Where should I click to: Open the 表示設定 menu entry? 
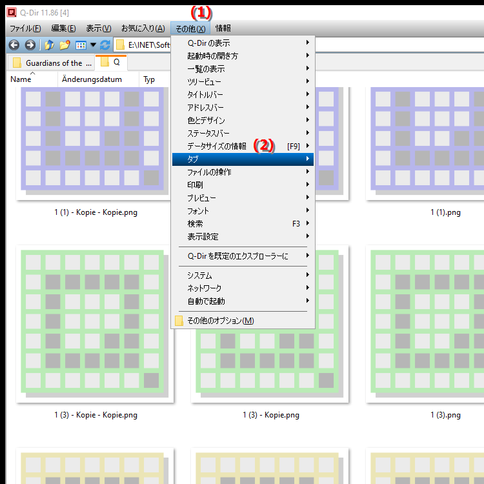click(243, 237)
